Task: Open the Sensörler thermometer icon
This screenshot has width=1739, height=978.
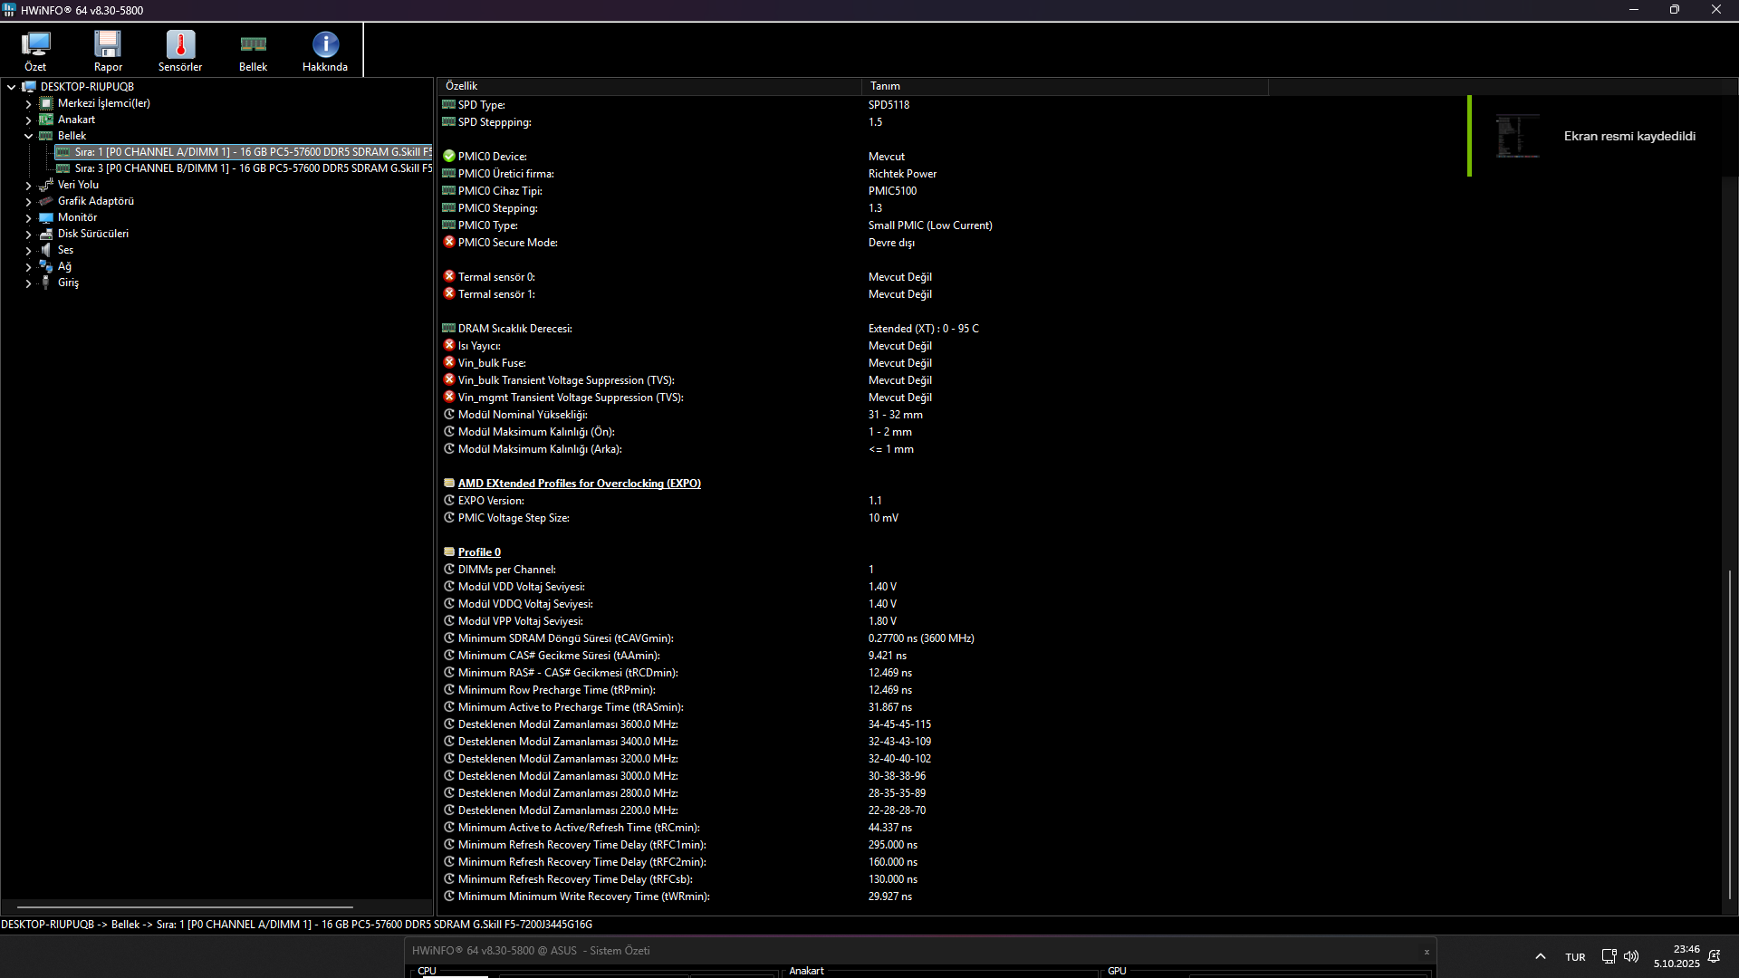Action: coord(180,43)
